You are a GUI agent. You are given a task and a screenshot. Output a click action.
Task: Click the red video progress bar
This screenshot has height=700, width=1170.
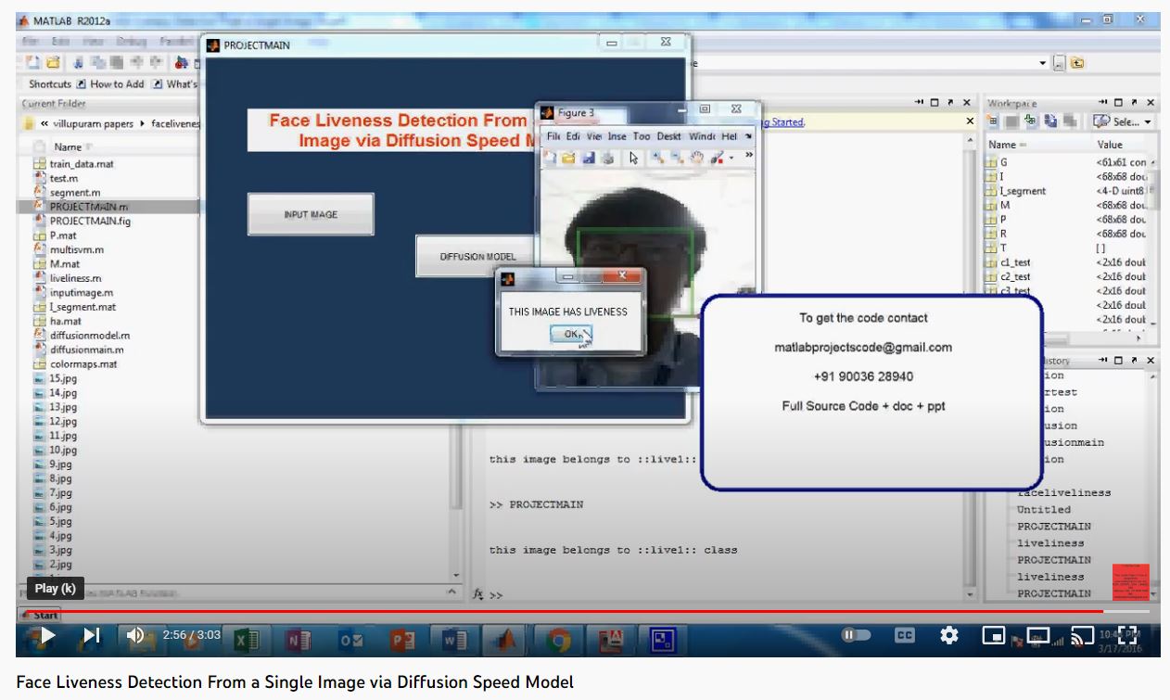pos(556,612)
